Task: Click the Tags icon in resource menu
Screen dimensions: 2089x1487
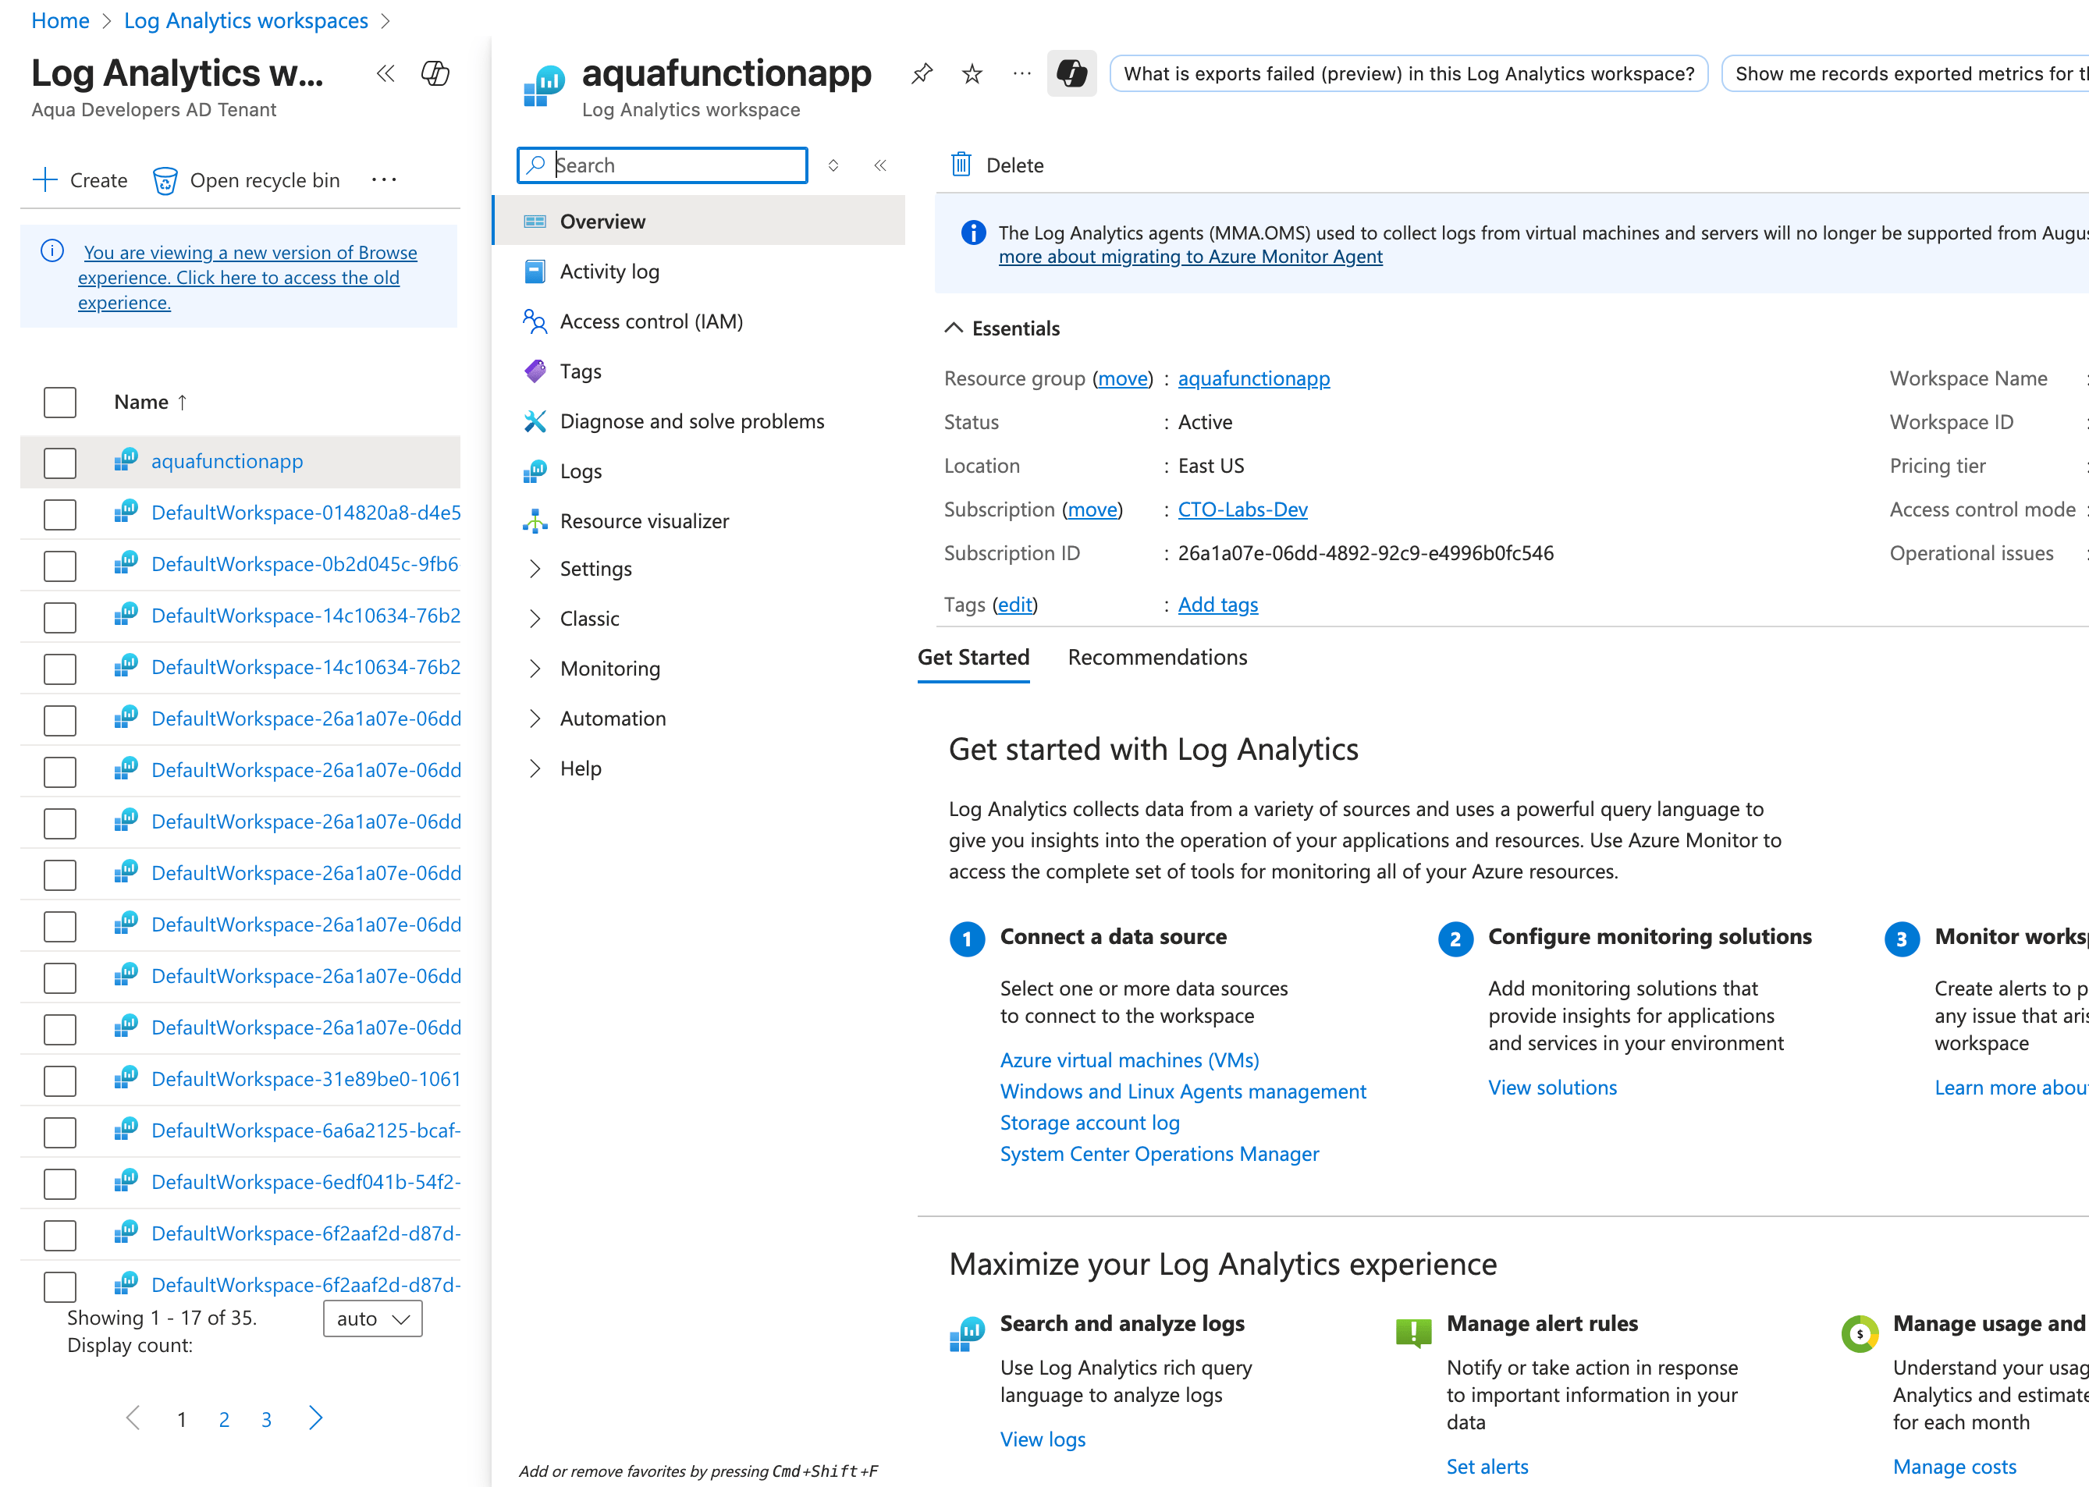Action: coord(535,371)
